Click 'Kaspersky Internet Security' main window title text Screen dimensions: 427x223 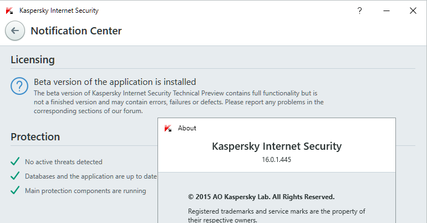(x=59, y=11)
